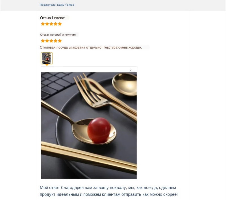Close the enlarged review photo
This screenshot has height=200, width=226.
click(x=131, y=70)
